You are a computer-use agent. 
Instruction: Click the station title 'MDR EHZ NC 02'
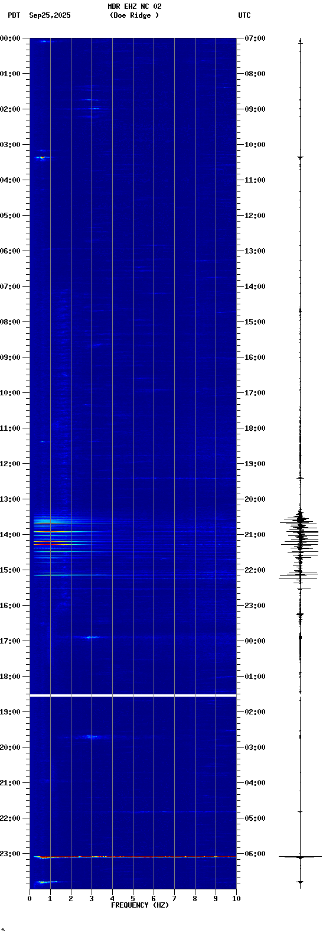pyautogui.click(x=135, y=6)
